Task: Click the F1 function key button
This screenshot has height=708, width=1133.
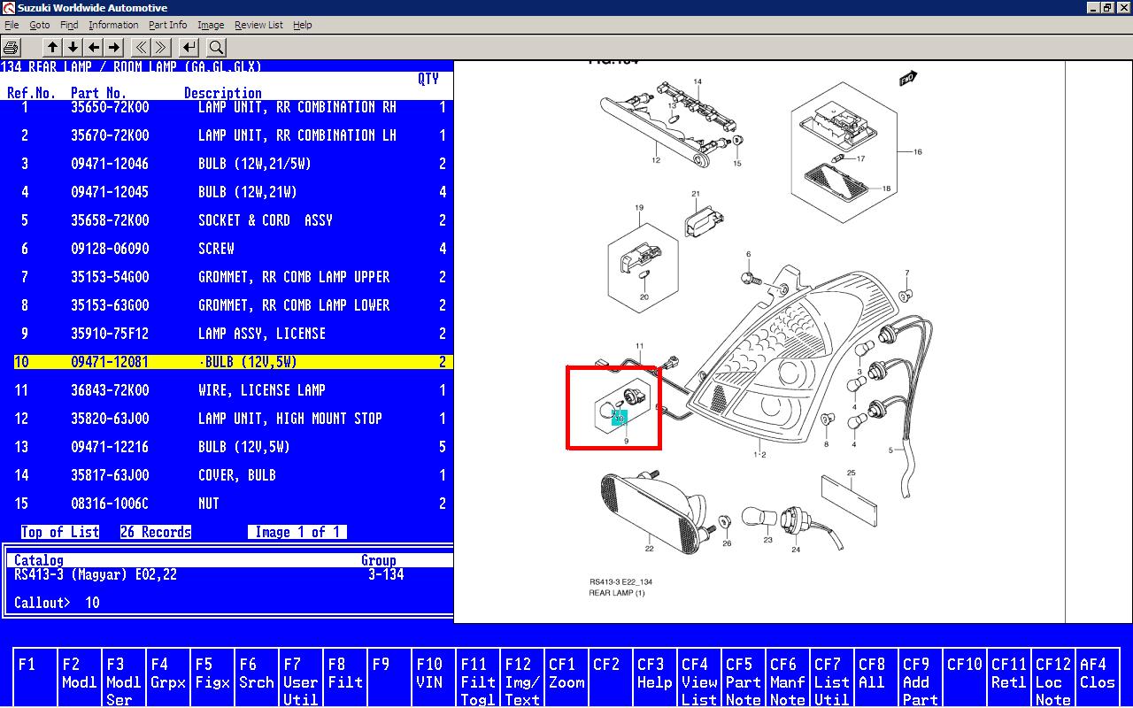Action: pos(35,677)
